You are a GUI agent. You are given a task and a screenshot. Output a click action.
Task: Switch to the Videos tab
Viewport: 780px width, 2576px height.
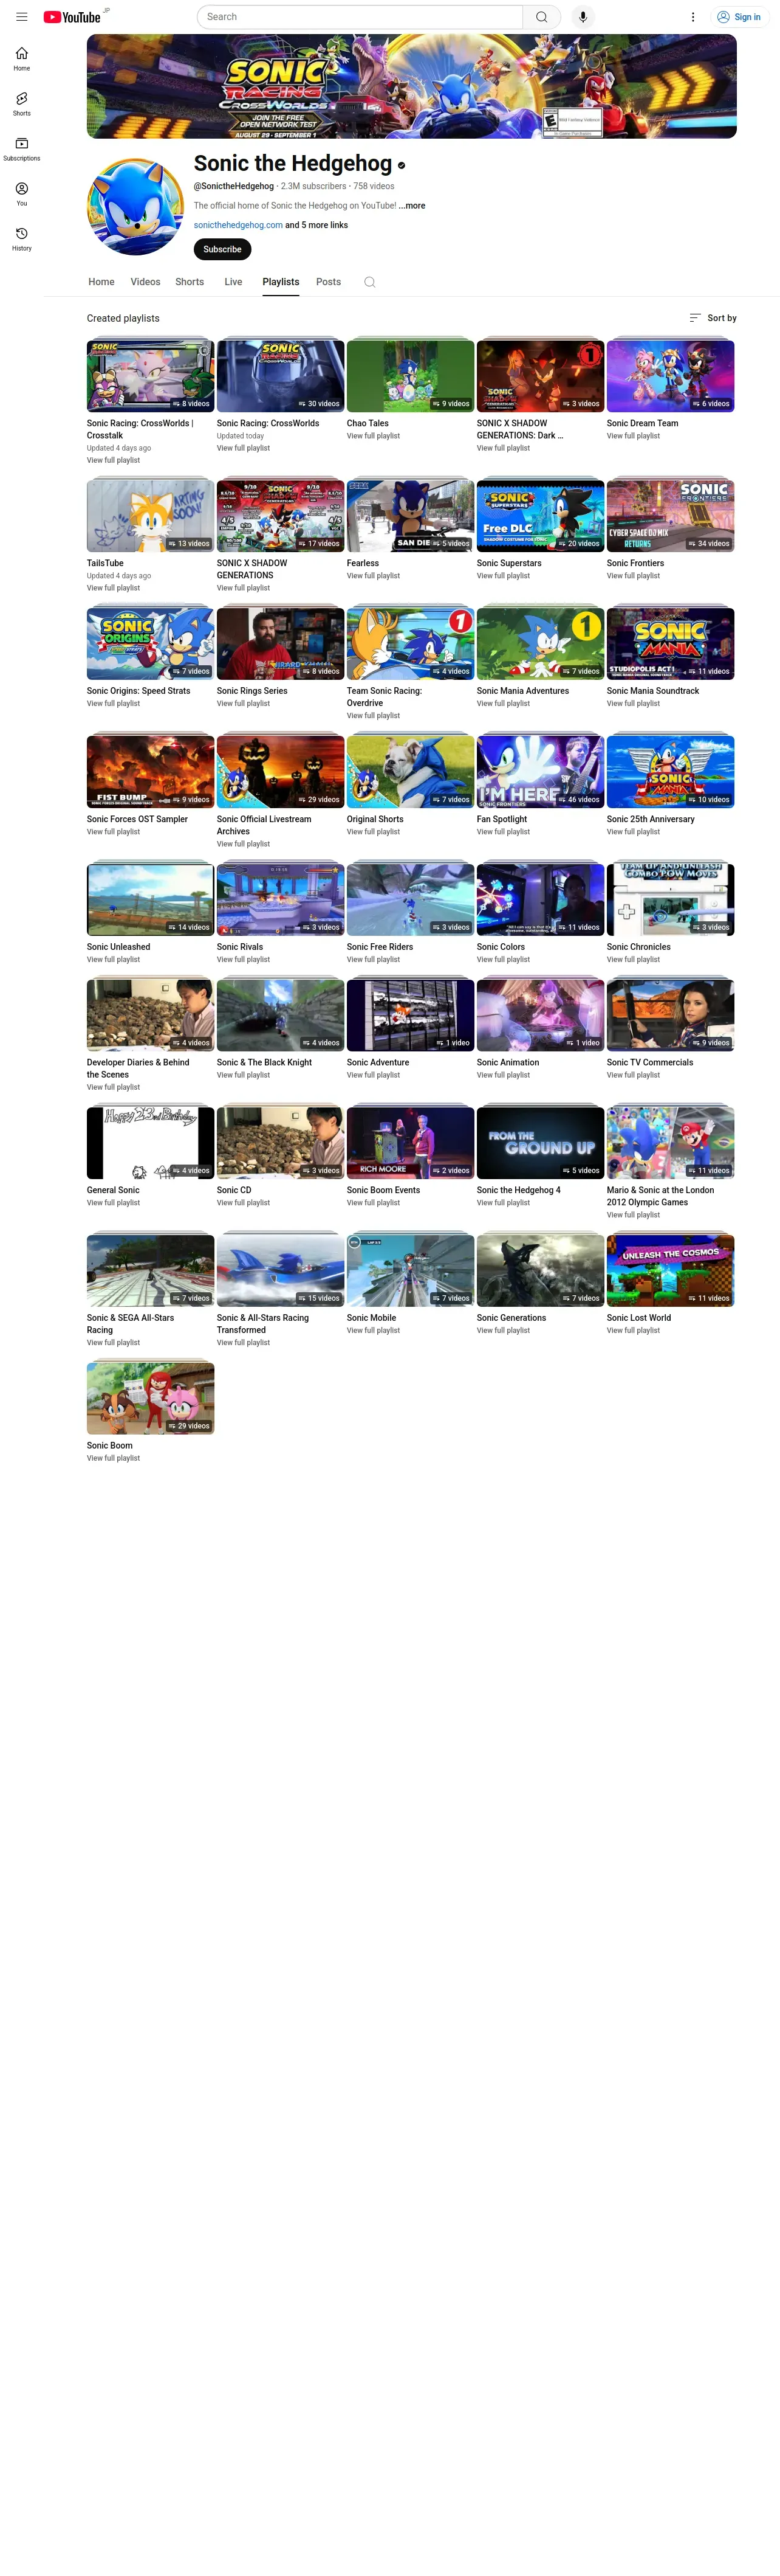click(x=146, y=282)
